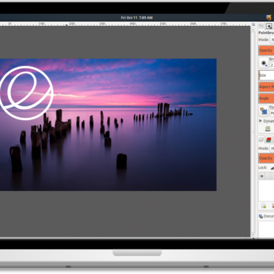
Task: Toggle the lock pixels brush icon
Action: [x=272, y=168]
